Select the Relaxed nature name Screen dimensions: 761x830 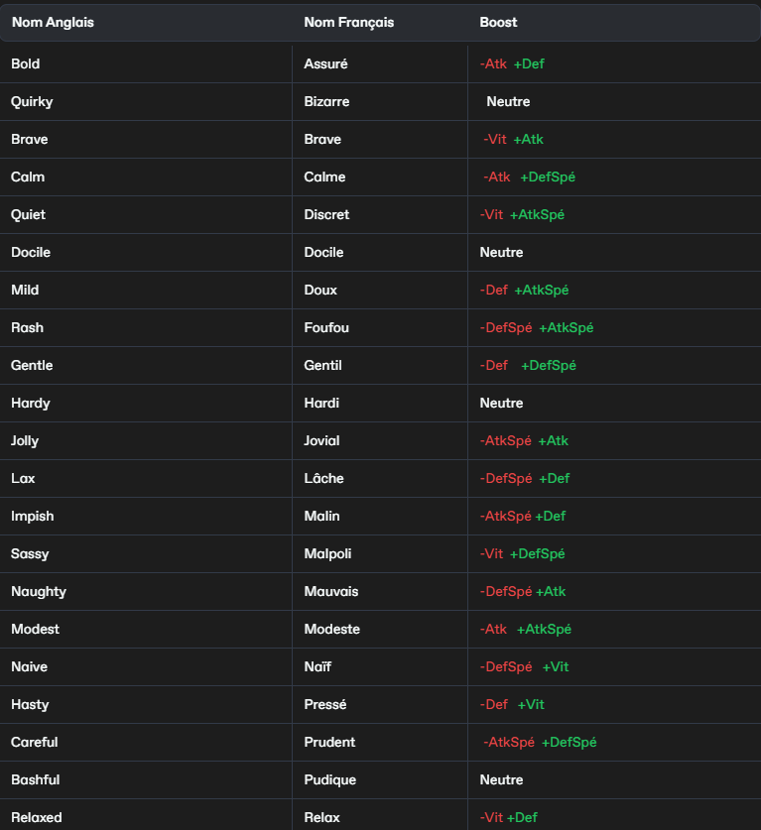[x=37, y=817]
